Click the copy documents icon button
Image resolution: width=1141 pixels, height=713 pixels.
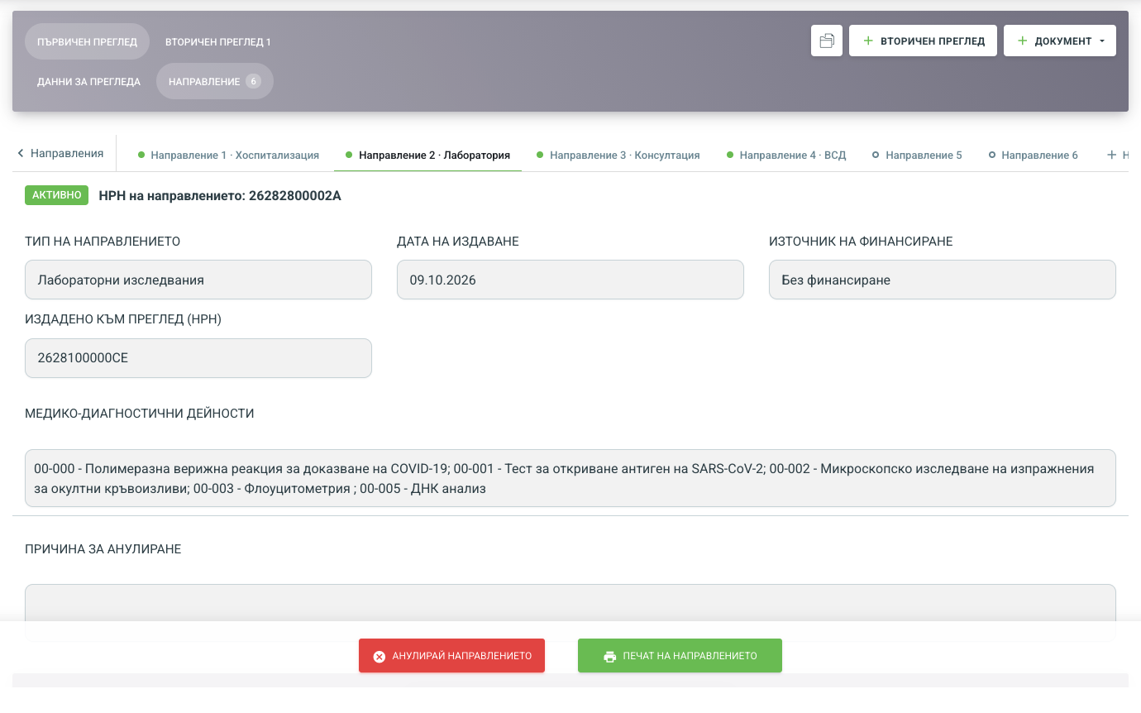coord(826,41)
